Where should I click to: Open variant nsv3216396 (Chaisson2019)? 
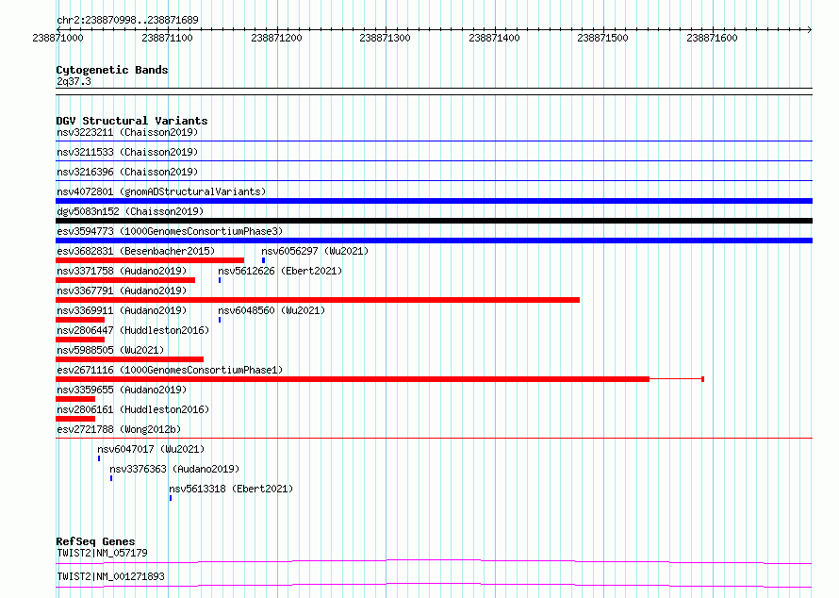click(127, 172)
